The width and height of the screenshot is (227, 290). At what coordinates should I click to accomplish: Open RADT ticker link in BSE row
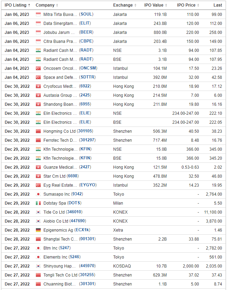[86, 59]
